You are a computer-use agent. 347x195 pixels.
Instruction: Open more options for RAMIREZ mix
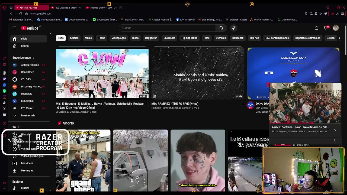[243, 104]
